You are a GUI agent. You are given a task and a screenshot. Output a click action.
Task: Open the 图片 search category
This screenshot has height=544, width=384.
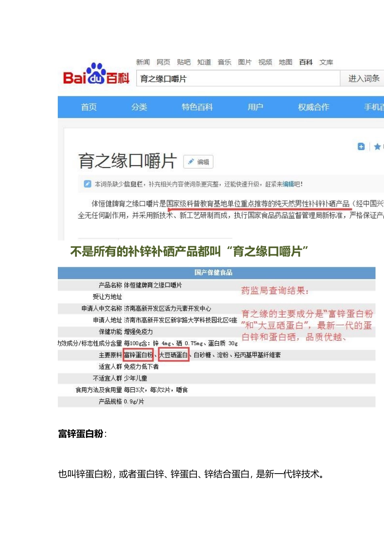245,62
